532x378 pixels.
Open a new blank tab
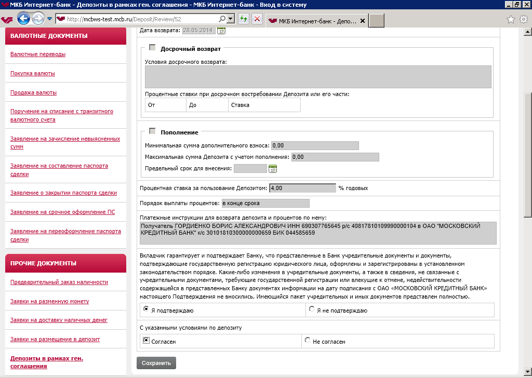pos(376,21)
